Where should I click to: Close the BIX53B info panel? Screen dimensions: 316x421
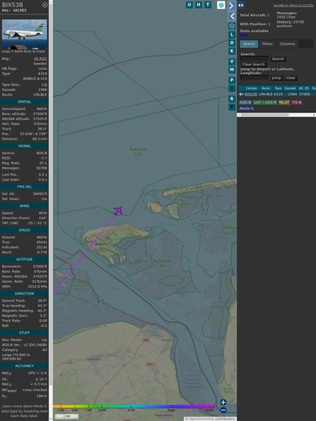45,5
